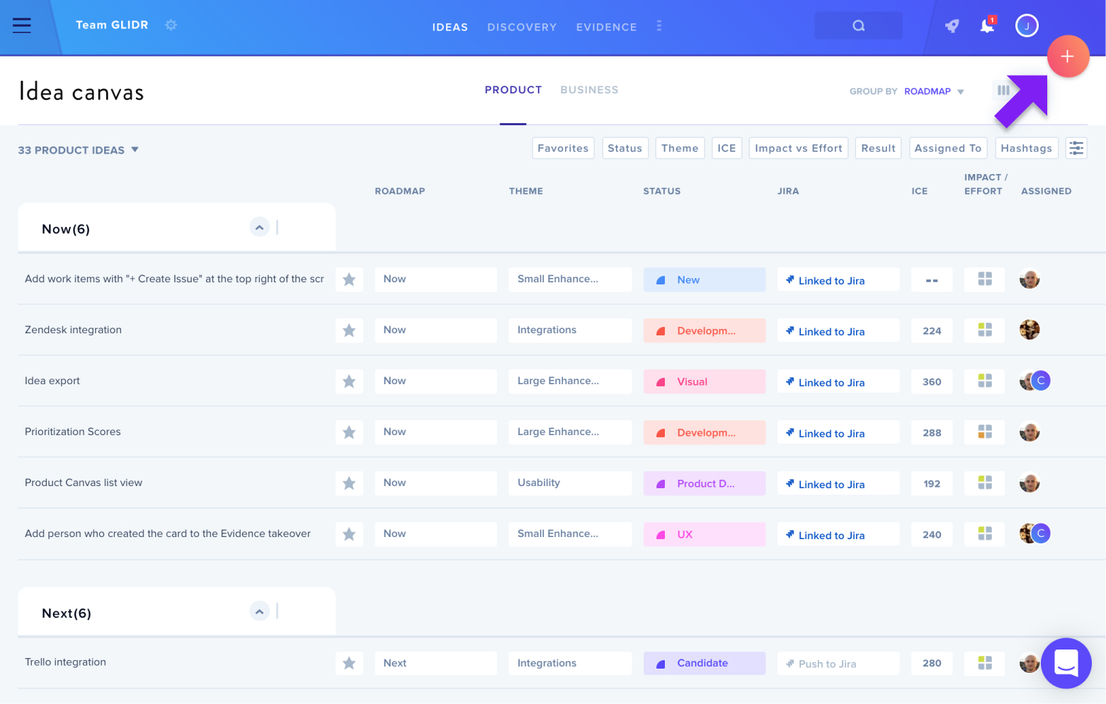Open impact/effort grid for Zendesk integration
This screenshot has height=704, width=1106.
(x=984, y=330)
